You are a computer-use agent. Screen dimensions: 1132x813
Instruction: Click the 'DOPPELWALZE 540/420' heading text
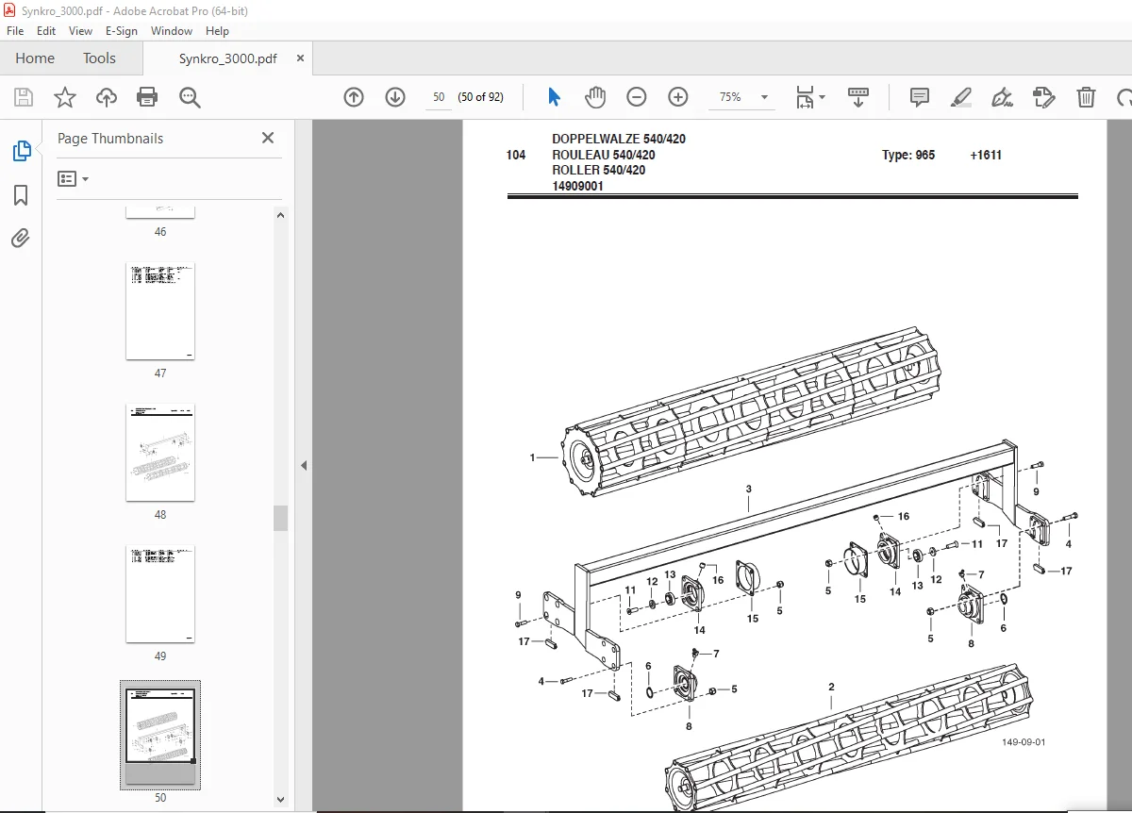pyautogui.click(x=619, y=139)
